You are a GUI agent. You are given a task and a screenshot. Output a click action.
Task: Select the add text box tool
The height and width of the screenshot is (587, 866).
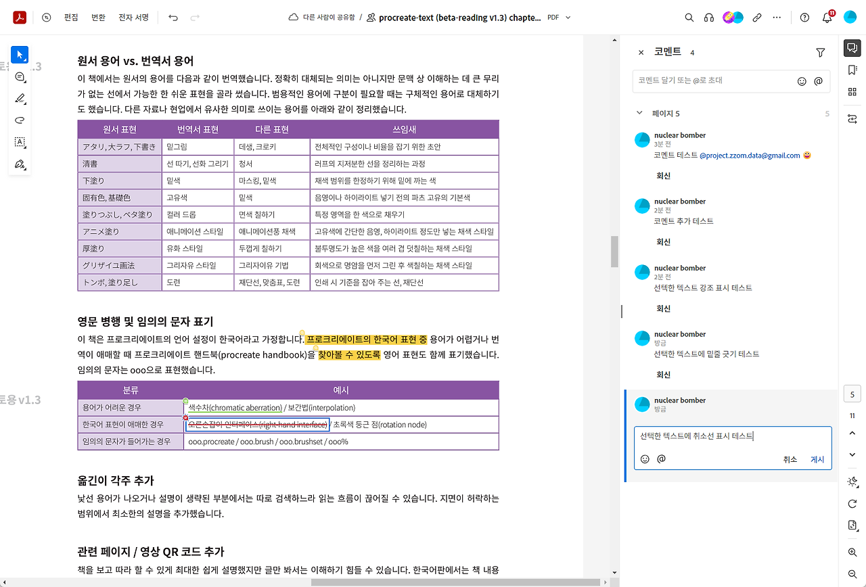(x=20, y=142)
